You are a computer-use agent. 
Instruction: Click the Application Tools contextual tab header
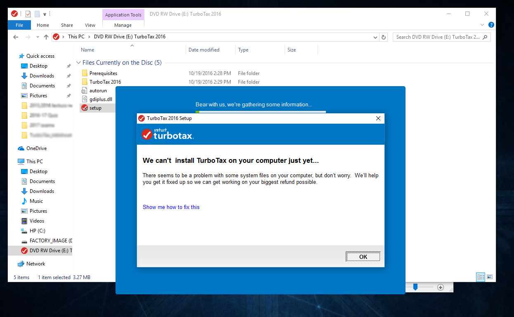pos(123,15)
